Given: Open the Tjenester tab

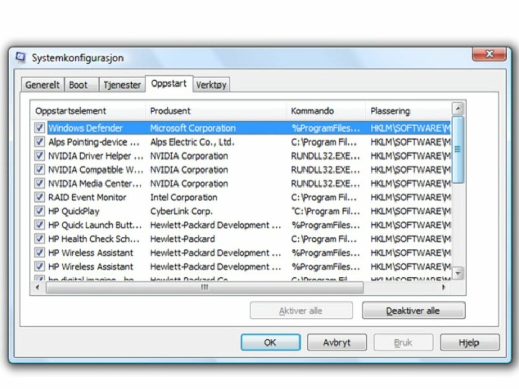Looking at the screenshot, I should point(122,85).
